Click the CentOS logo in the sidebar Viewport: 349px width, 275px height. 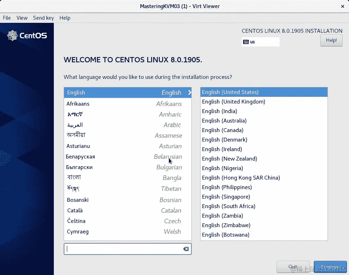27,36
